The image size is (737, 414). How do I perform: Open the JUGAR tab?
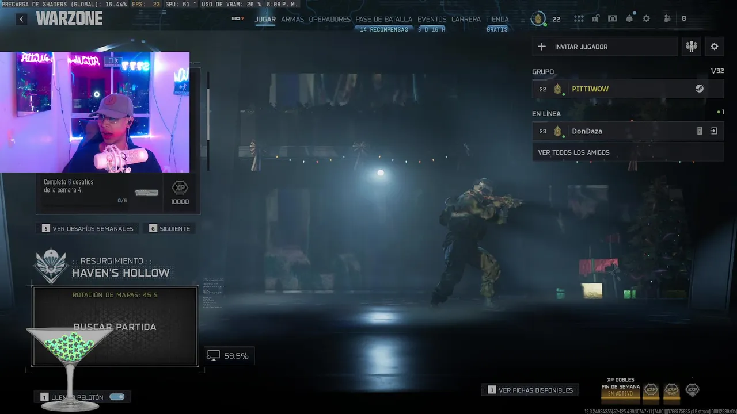coord(265,19)
